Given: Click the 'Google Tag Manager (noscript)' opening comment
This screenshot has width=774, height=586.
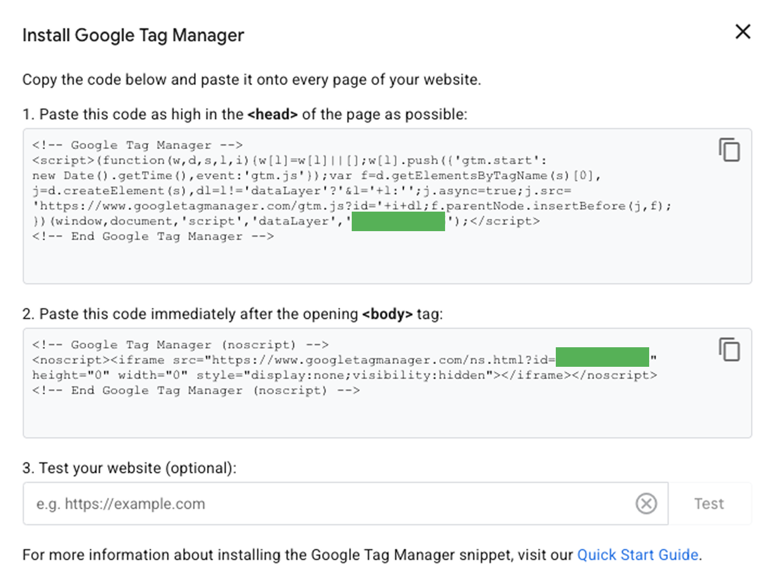Looking at the screenshot, I should click(180, 345).
